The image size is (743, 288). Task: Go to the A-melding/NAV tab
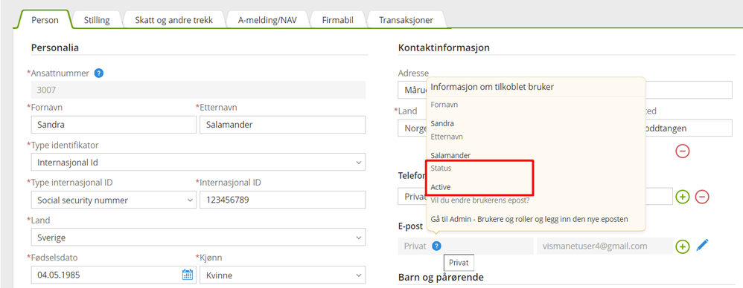click(267, 20)
